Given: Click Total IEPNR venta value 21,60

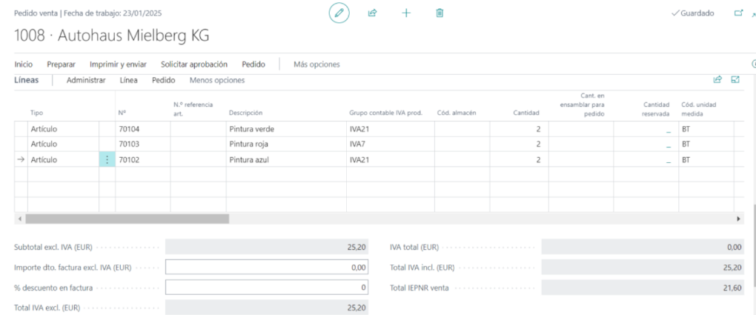Looking at the screenshot, I should 643,288.
